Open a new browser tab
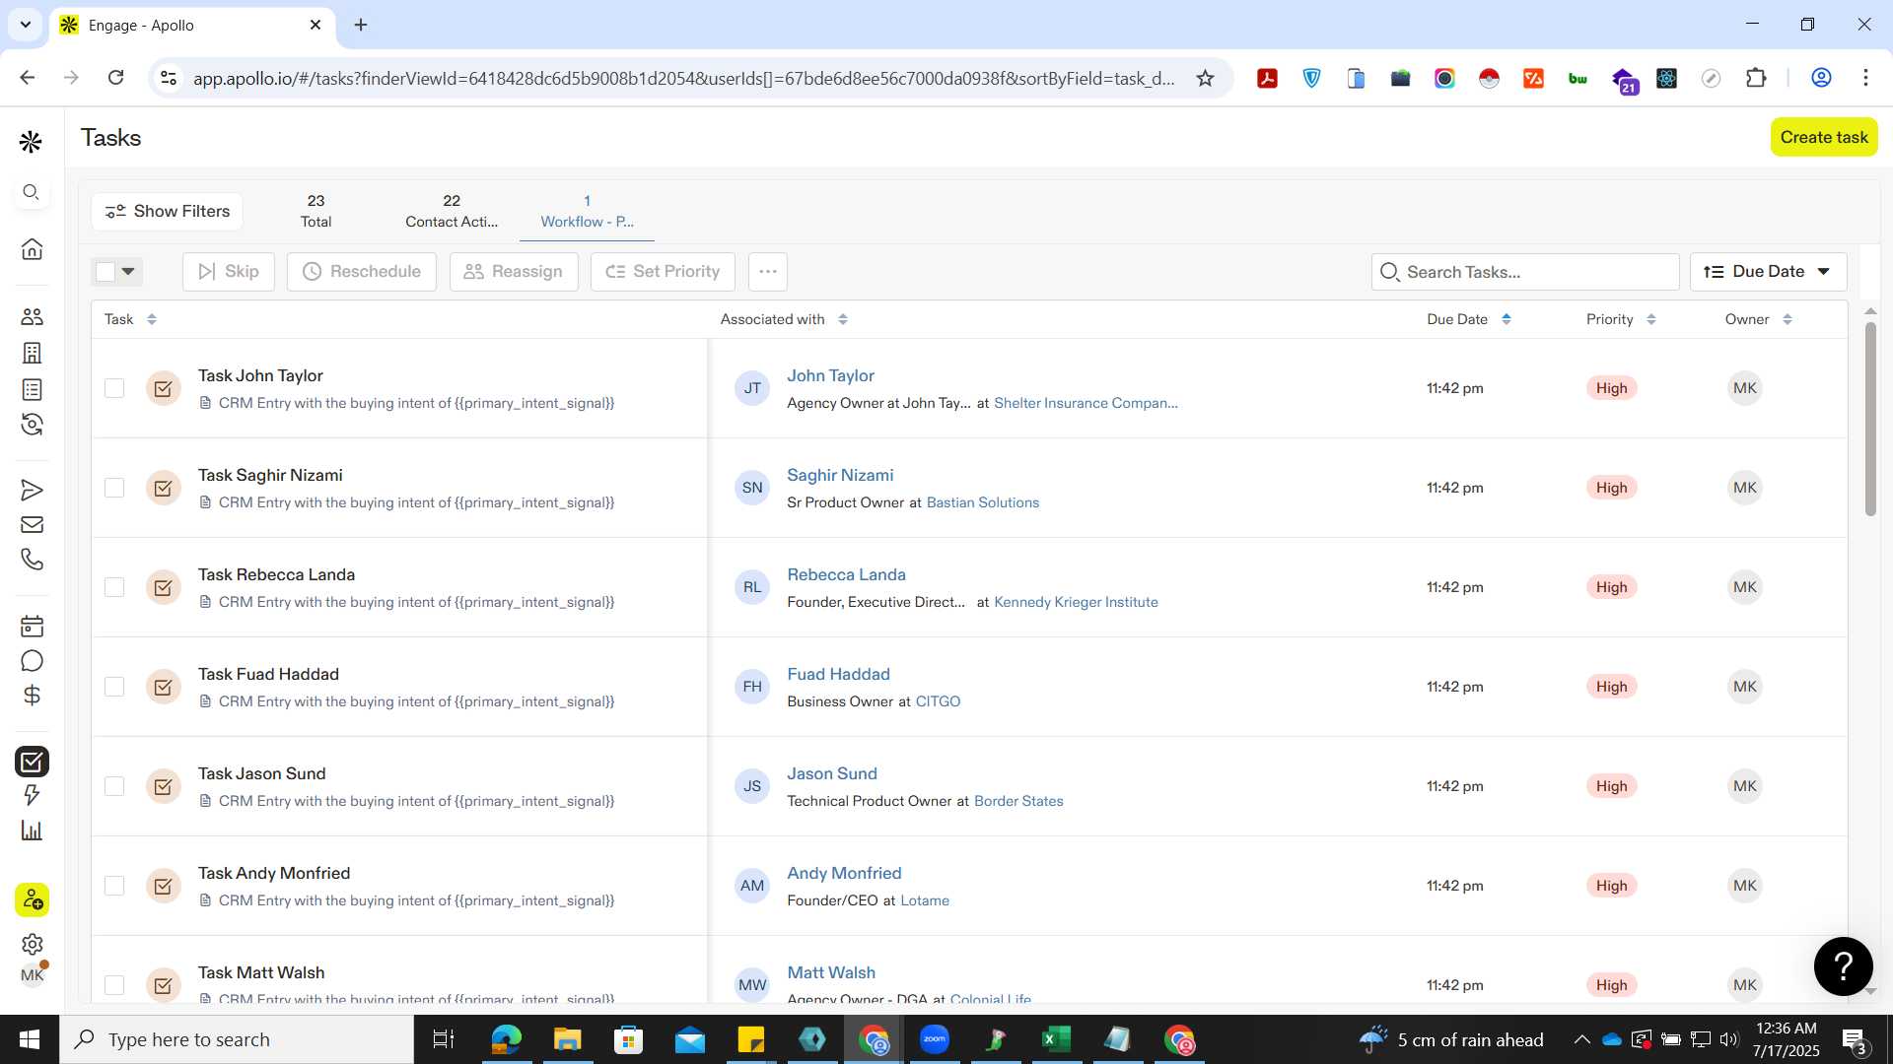Screen dimensions: 1893x1064 pos(361,25)
